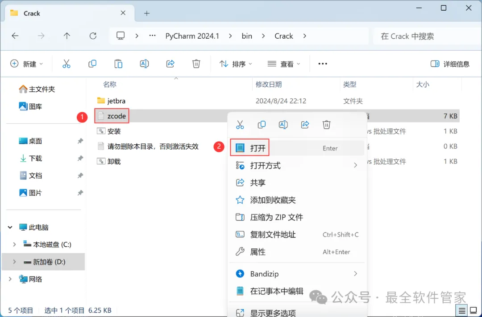The image size is (482, 317).
Task: Click the Delete trash icon in the toolbar
Action: [196, 64]
